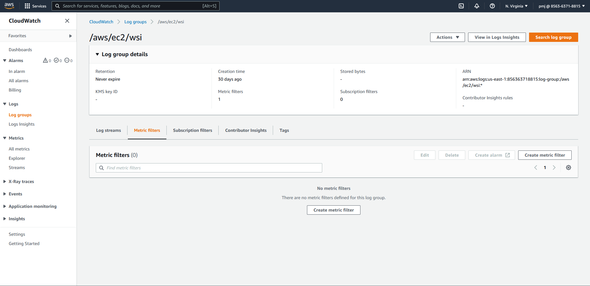Go to next metric filters page
The width and height of the screenshot is (590, 286).
[554, 168]
